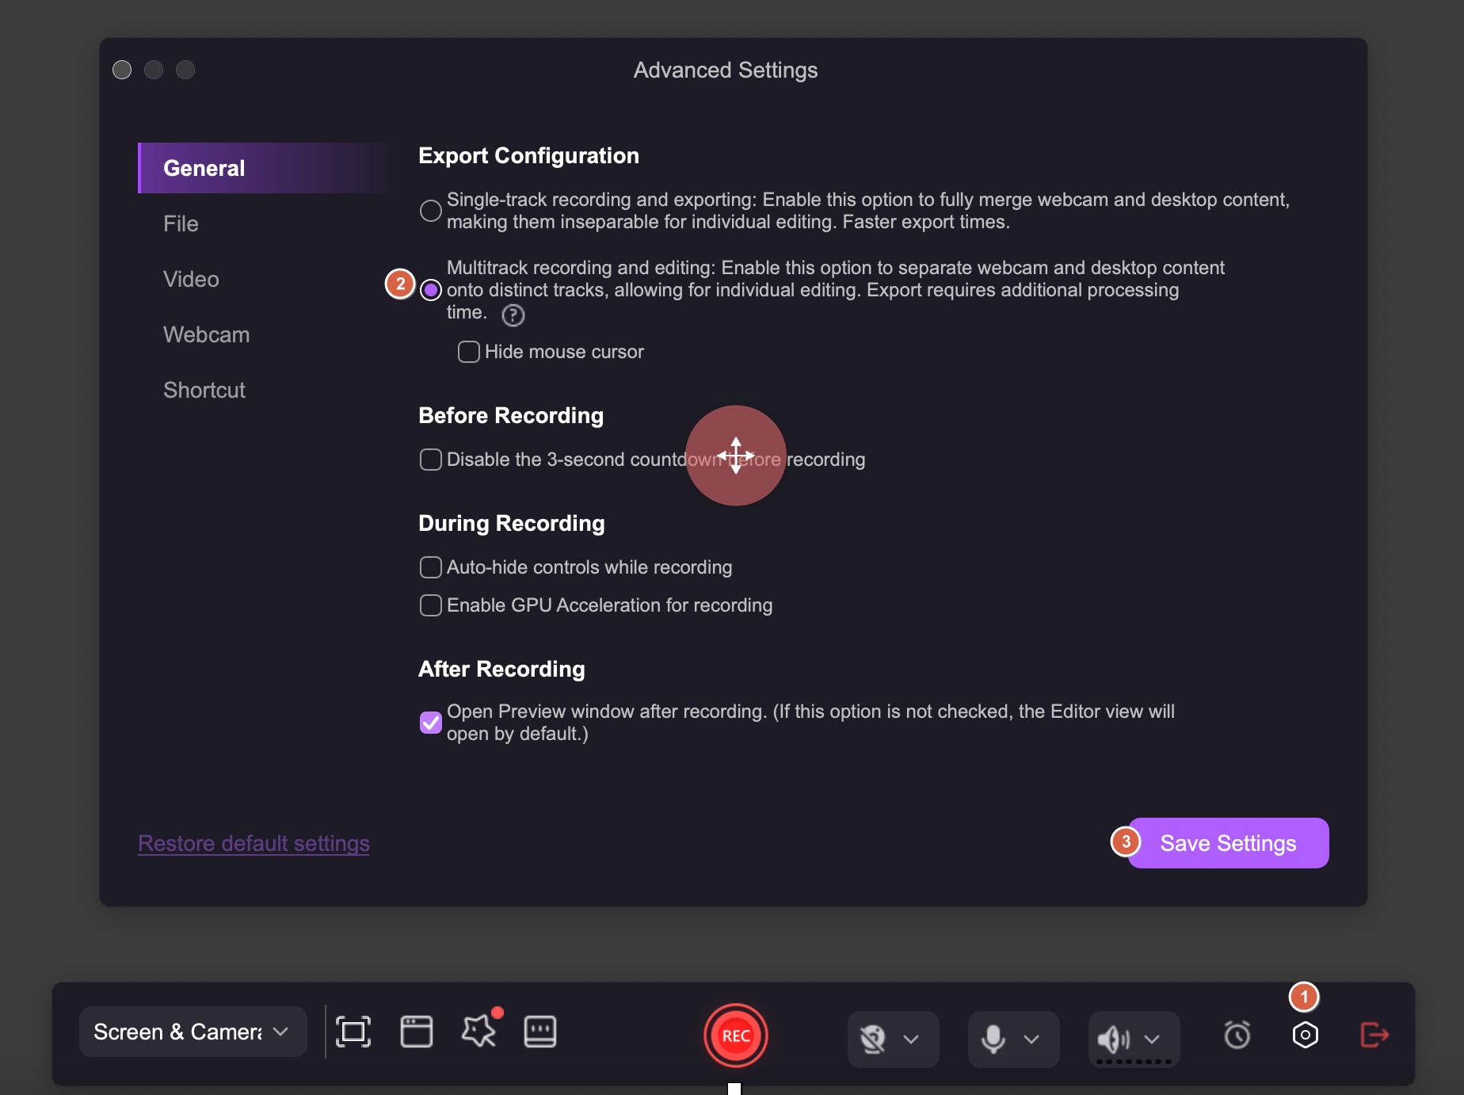Expand the microphone options chevron

pyautogui.click(x=1031, y=1039)
